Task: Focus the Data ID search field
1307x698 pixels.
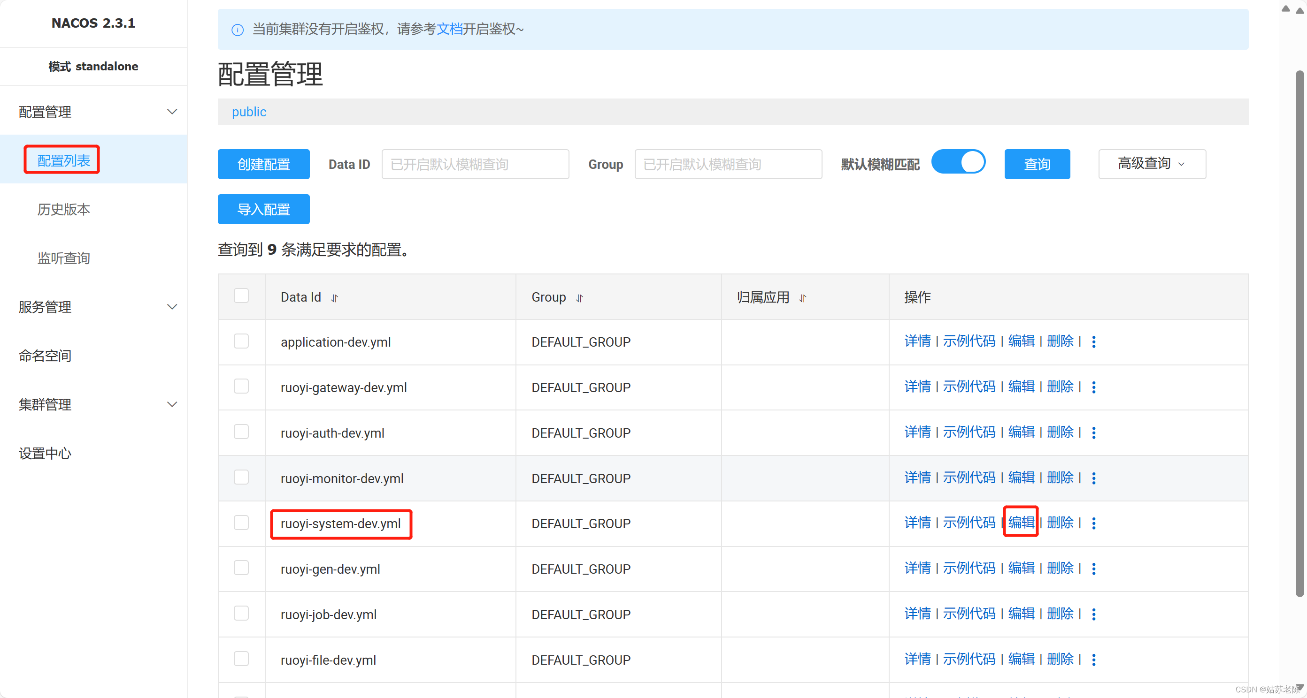Action: click(x=475, y=164)
